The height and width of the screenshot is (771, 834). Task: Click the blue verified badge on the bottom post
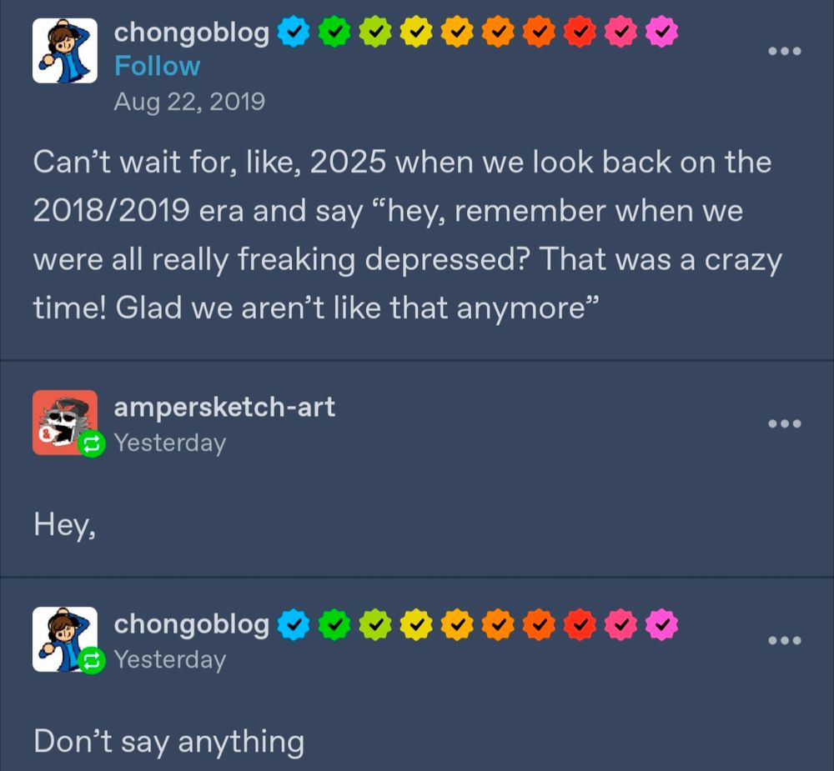click(x=294, y=624)
